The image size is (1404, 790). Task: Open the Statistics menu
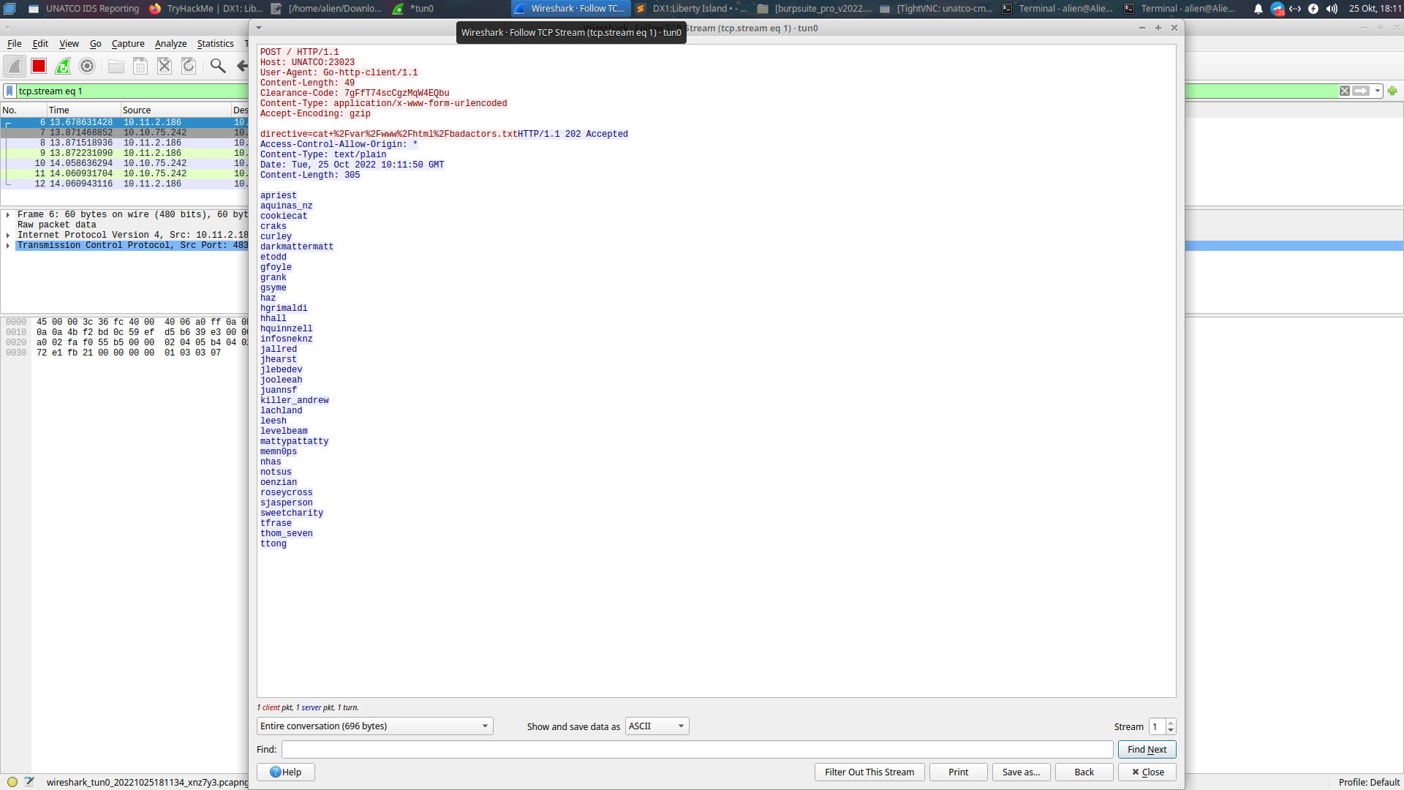214,44
